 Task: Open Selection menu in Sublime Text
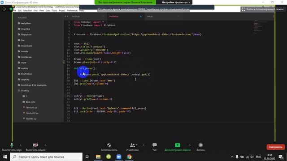[27, 11]
